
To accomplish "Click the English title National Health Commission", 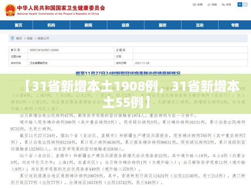I will pos(58,14).
